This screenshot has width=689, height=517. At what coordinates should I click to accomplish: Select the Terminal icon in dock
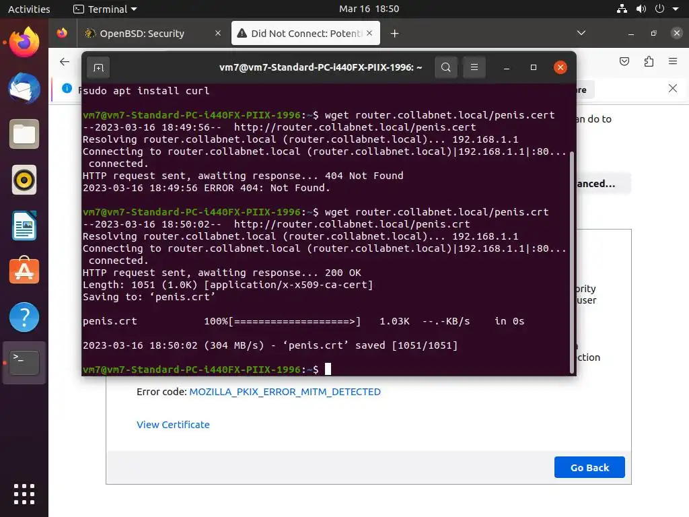pyautogui.click(x=24, y=363)
